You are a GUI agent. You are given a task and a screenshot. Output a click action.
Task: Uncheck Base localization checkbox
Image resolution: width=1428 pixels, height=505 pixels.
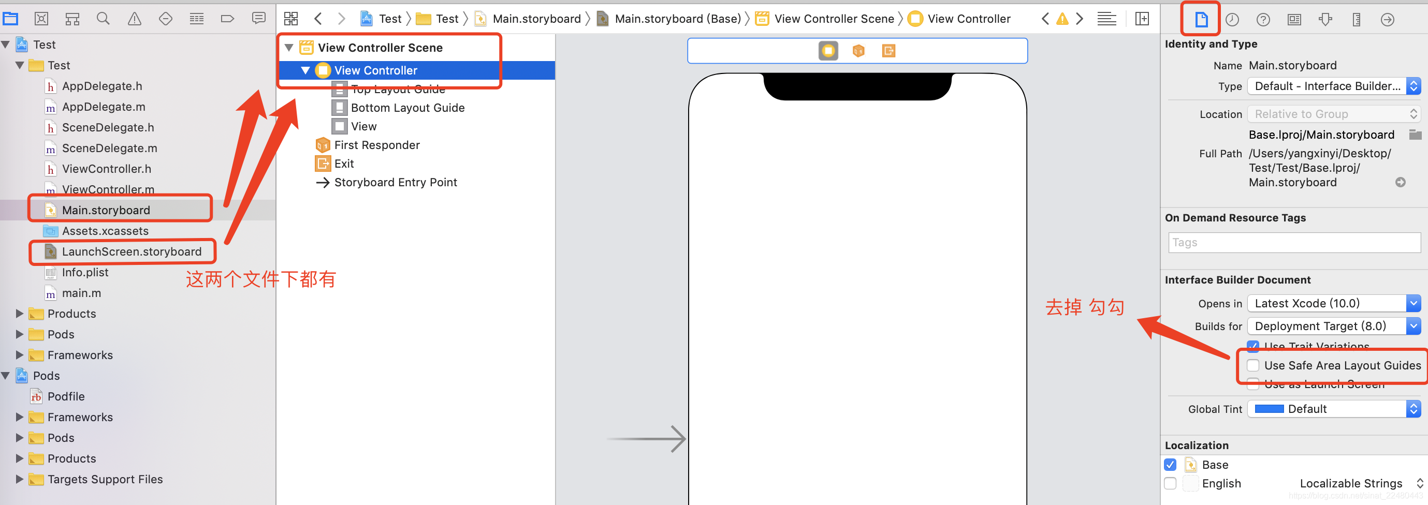[x=1170, y=465]
